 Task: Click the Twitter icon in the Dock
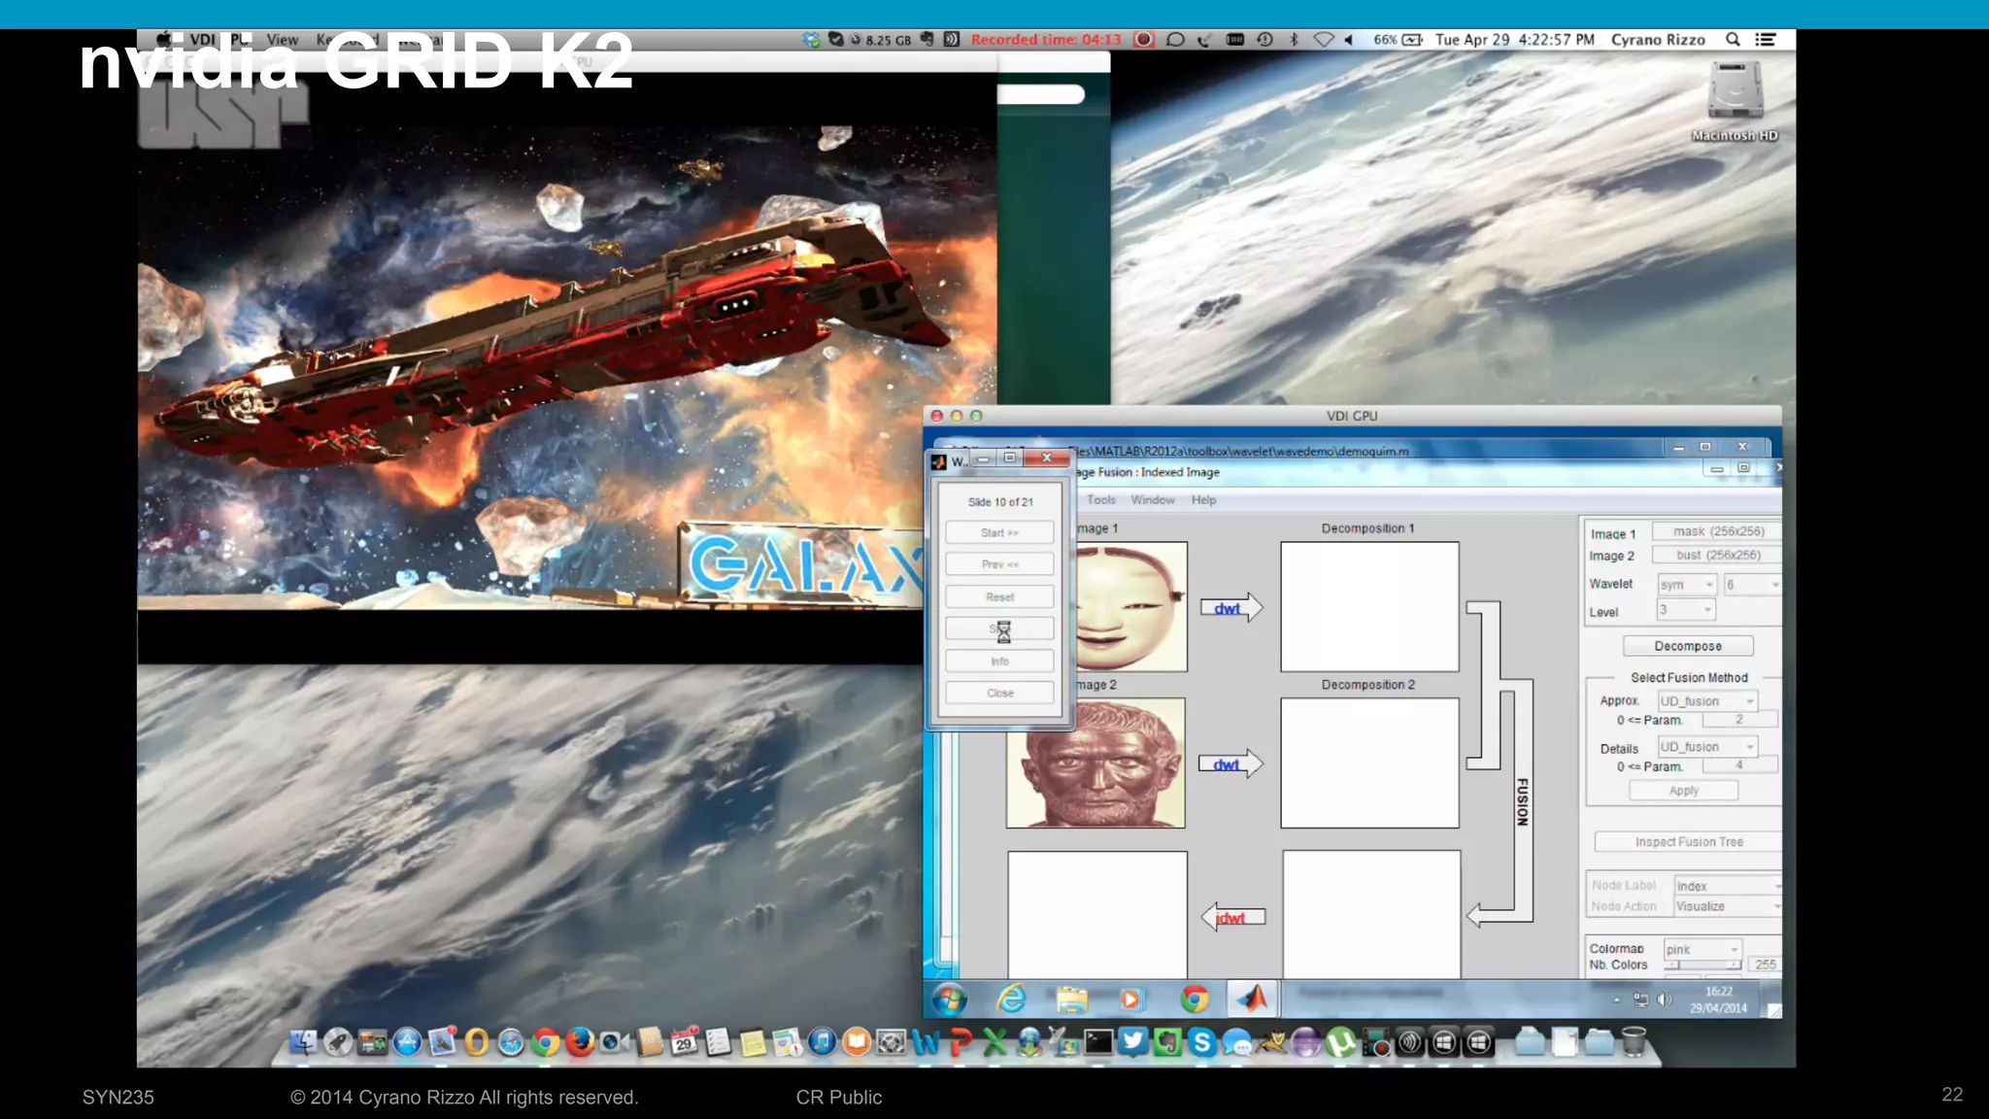[x=1132, y=1042]
